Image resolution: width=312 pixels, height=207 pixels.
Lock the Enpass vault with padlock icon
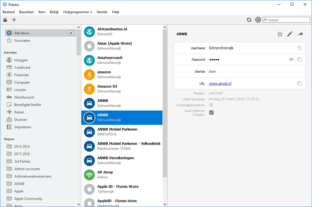pyautogui.click(x=5, y=20)
